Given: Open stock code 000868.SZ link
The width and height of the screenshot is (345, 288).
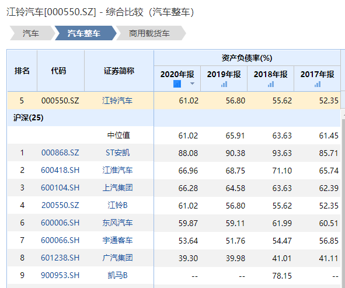Looking at the screenshot, I should 60,152.
